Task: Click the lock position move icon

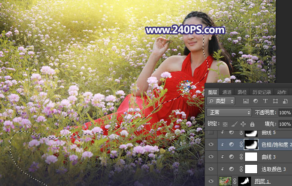Action: [243, 124]
